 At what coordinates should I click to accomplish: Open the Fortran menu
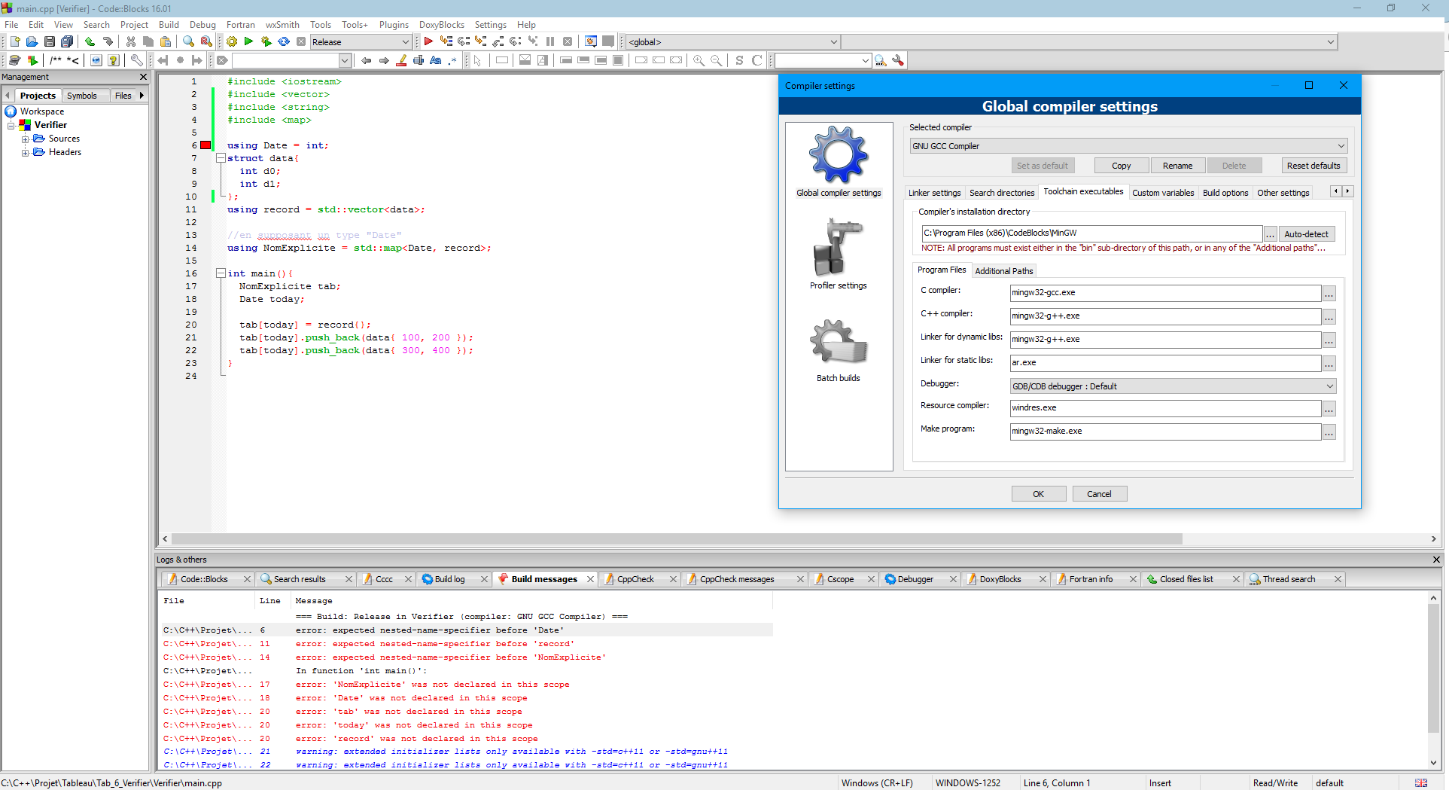click(240, 25)
